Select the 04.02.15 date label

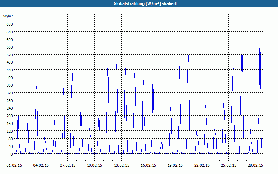pos(41,165)
